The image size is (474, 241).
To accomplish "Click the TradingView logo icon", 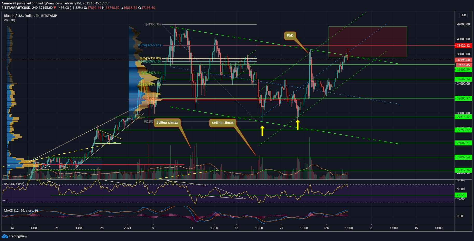I will tap(5, 236).
